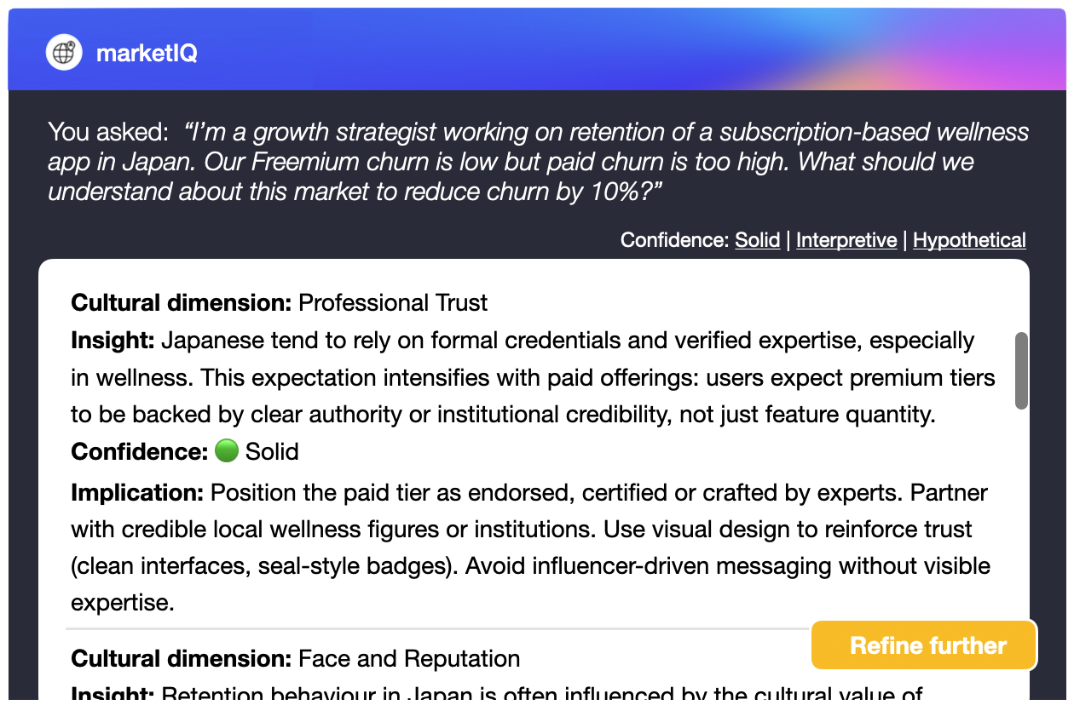Show Hypothetical confidence insights
The width and height of the screenshot is (1074, 705).
click(969, 240)
